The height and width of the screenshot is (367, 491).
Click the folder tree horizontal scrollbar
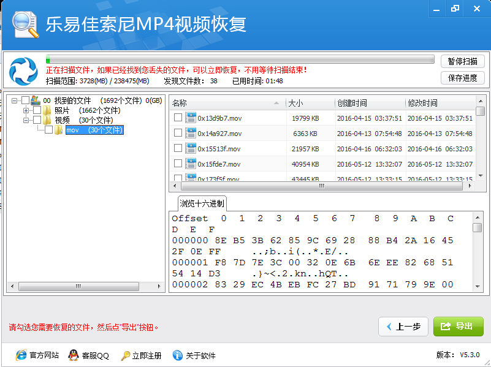click(x=86, y=286)
